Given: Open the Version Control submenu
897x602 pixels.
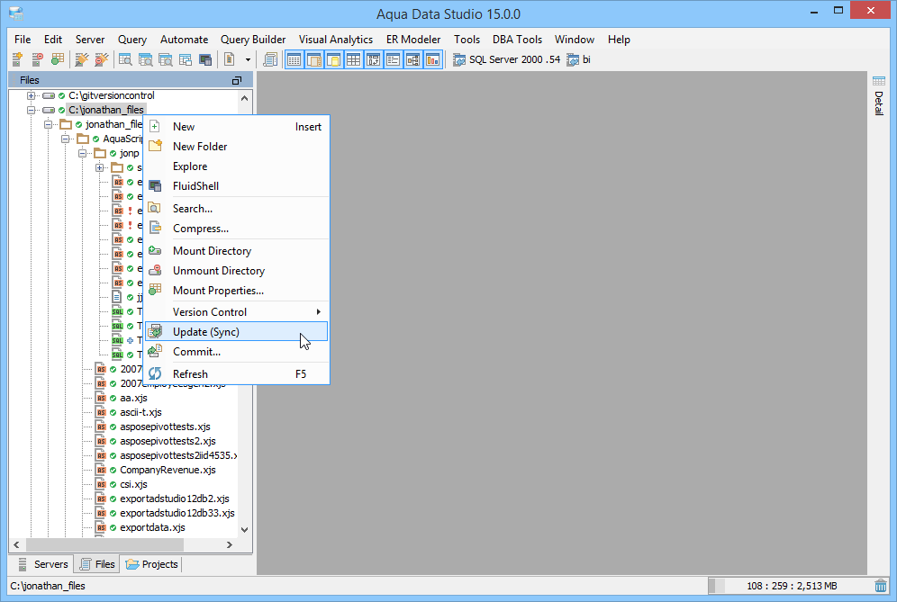Looking at the screenshot, I should [236, 312].
